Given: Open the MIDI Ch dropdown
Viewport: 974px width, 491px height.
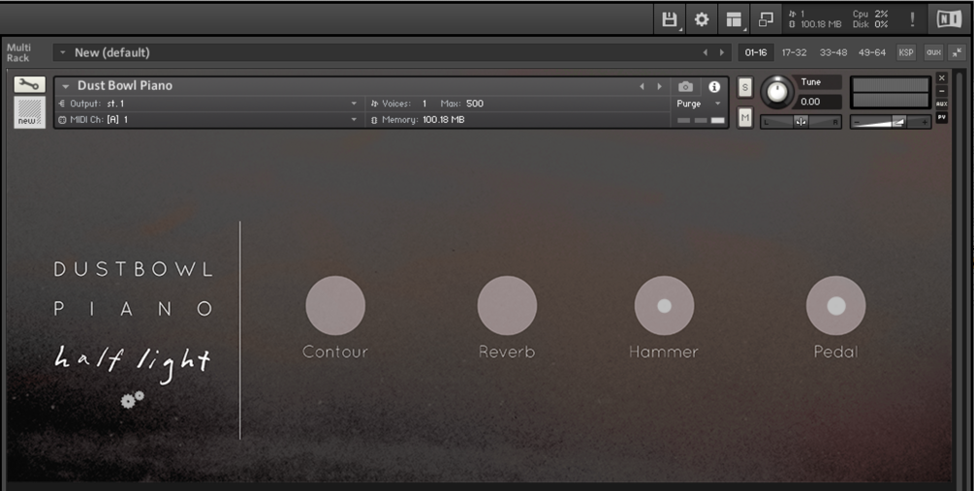Looking at the screenshot, I should pyautogui.click(x=354, y=120).
